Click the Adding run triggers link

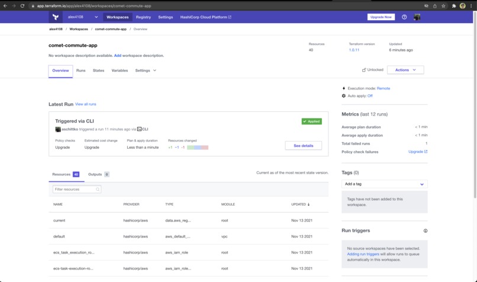pos(363,254)
